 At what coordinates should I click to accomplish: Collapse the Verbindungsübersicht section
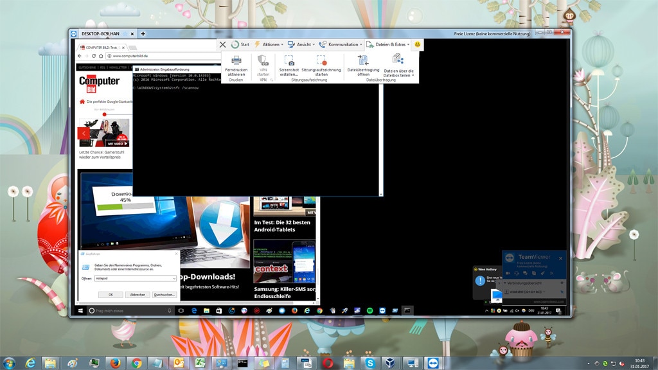pos(505,283)
